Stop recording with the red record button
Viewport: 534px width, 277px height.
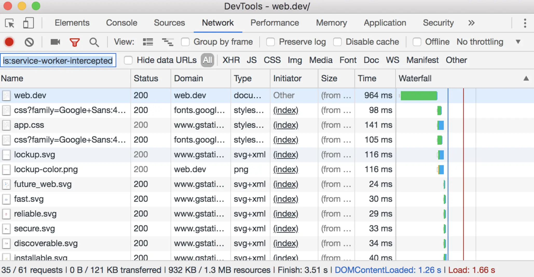point(9,42)
